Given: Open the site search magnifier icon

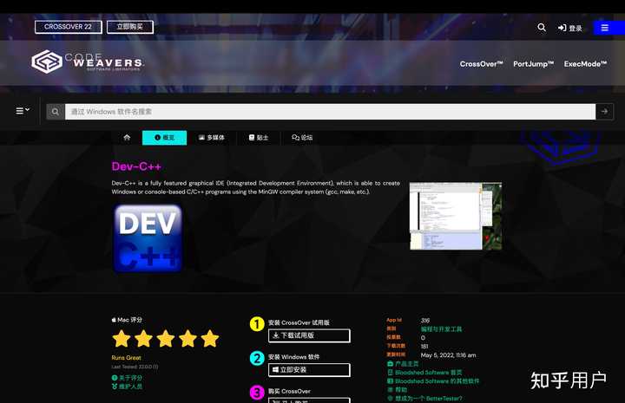Looking at the screenshot, I should [542, 28].
